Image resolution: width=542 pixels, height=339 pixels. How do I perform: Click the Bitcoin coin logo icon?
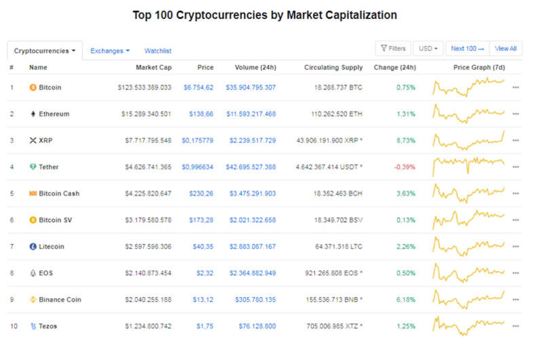(33, 87)
